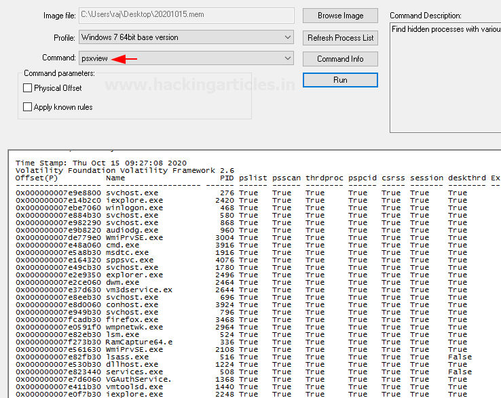Select the lsass.exe process entry
This screenshot has width=501, height=398.
(x=128, y=357)
